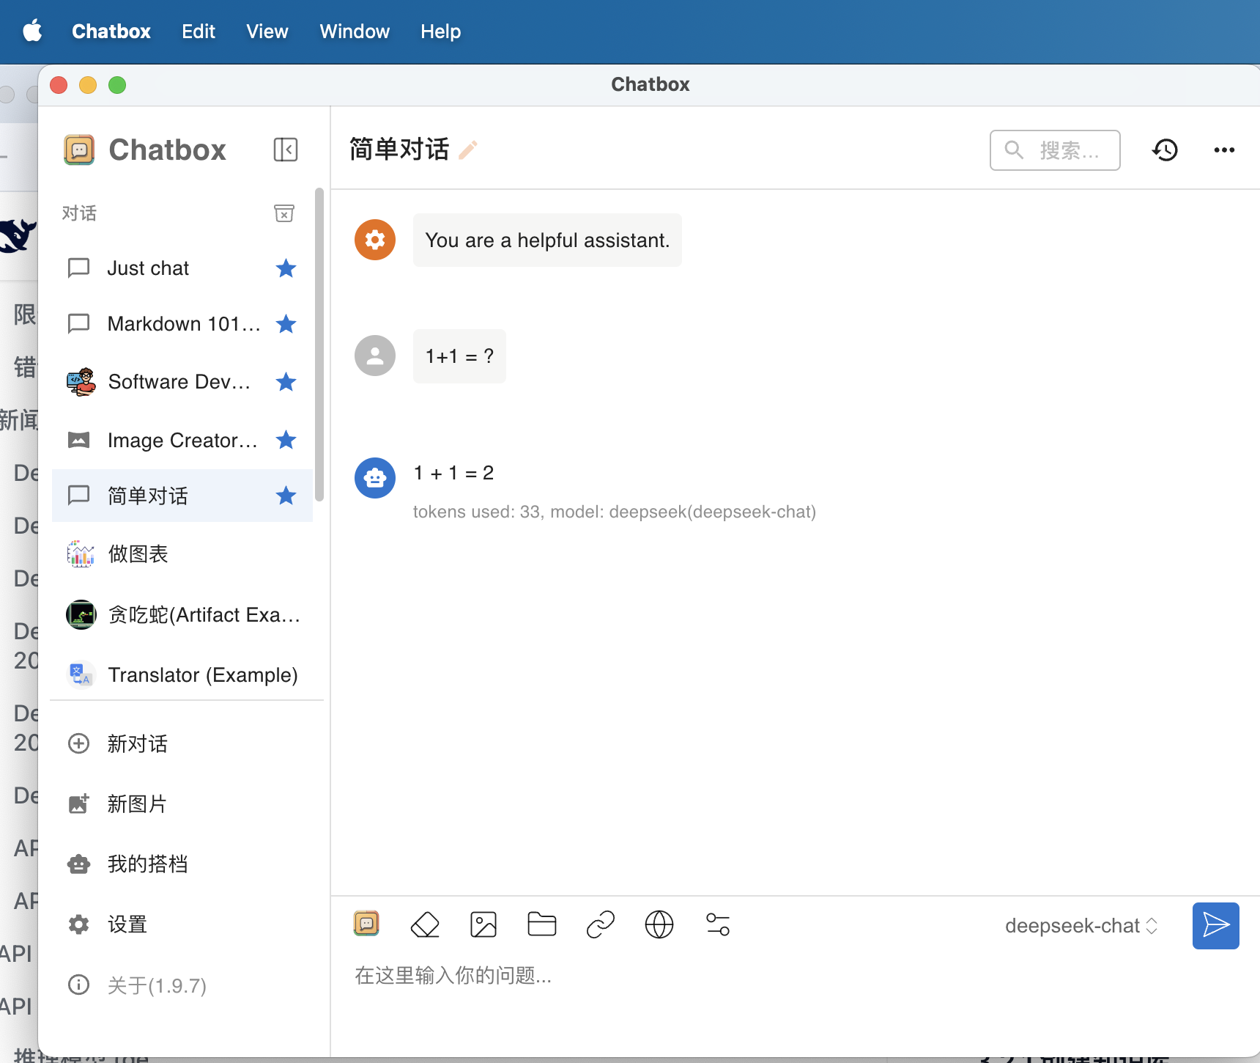Click the orange system prompt gear avatar

coord(375,240)
